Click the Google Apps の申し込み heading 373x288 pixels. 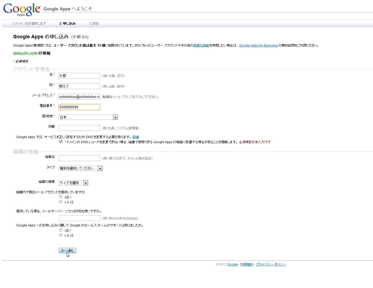click(x=41, y=37)
